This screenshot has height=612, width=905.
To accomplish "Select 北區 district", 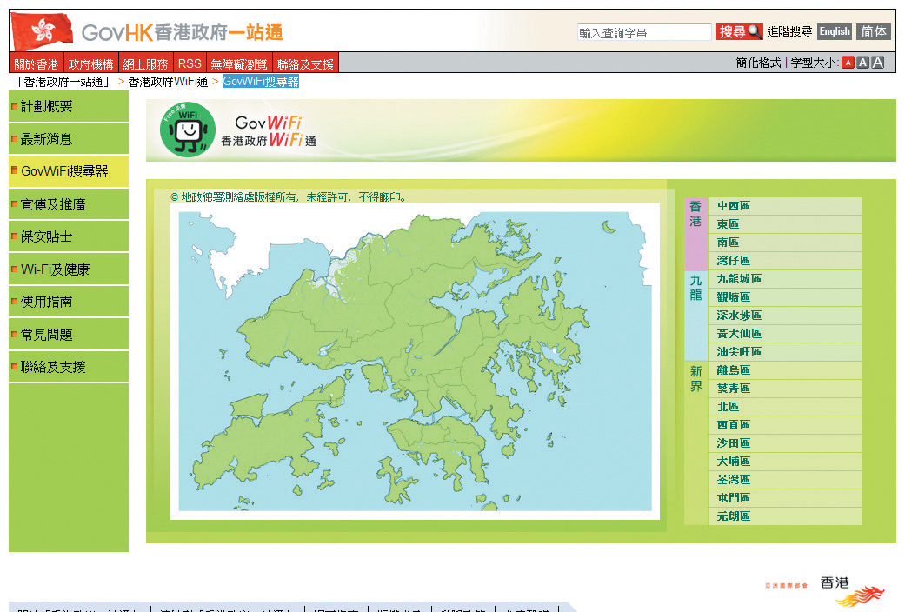I will [x=785, y=407].
